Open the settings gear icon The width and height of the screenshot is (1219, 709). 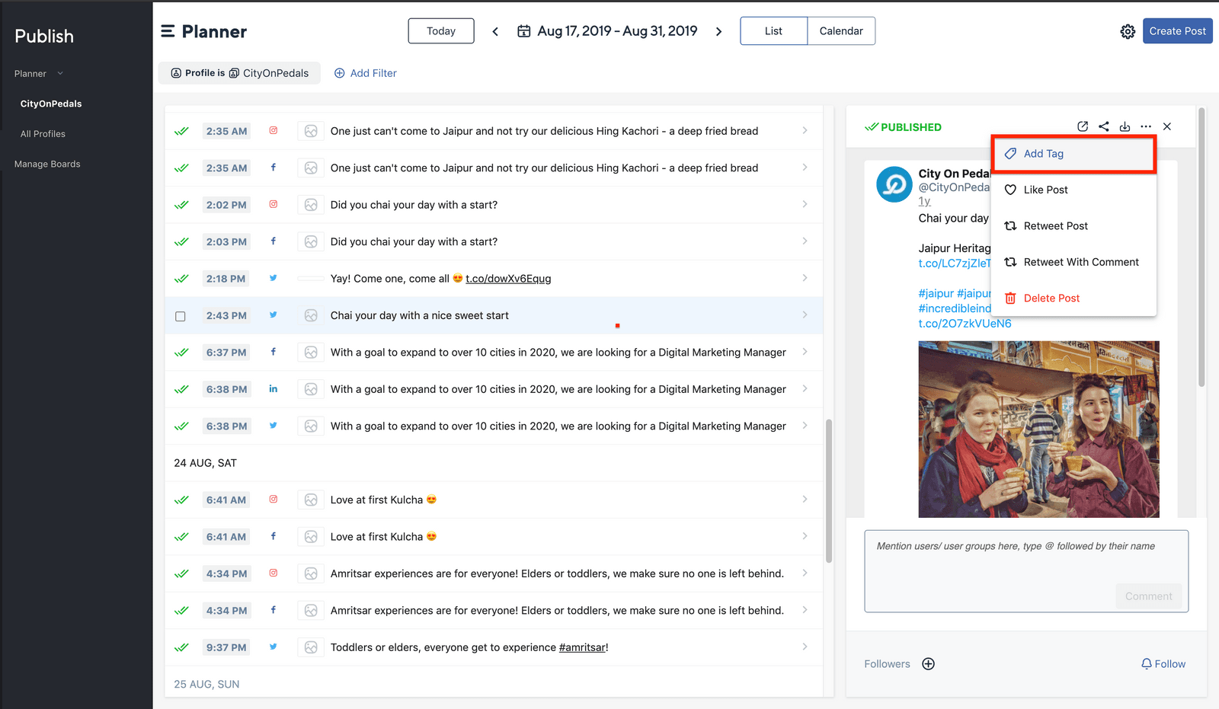tap(1128, 32)
